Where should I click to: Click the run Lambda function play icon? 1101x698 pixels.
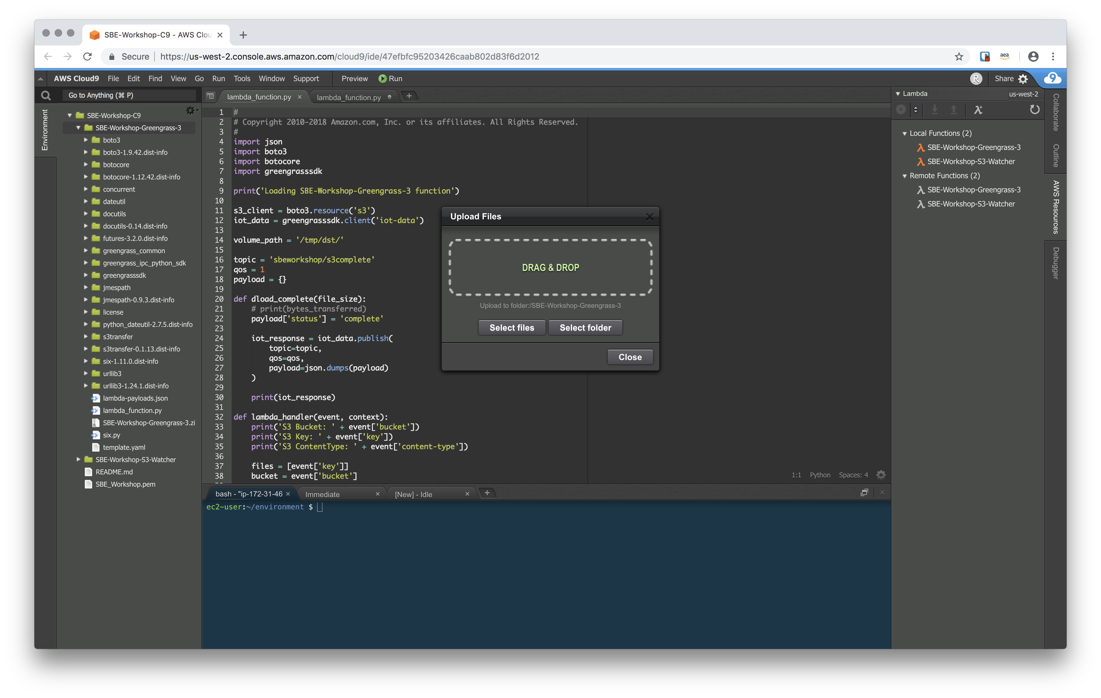tap(901, 110)
